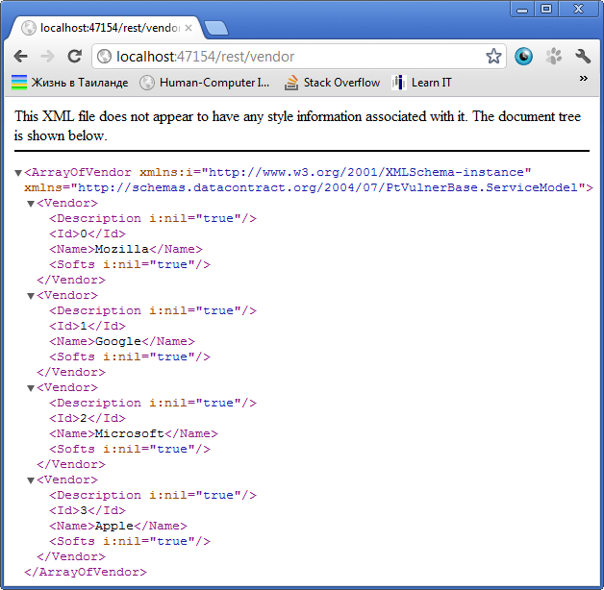Collapse the Google Vendor node
Viewport: 604px width, 590px height.
point(31,296)
